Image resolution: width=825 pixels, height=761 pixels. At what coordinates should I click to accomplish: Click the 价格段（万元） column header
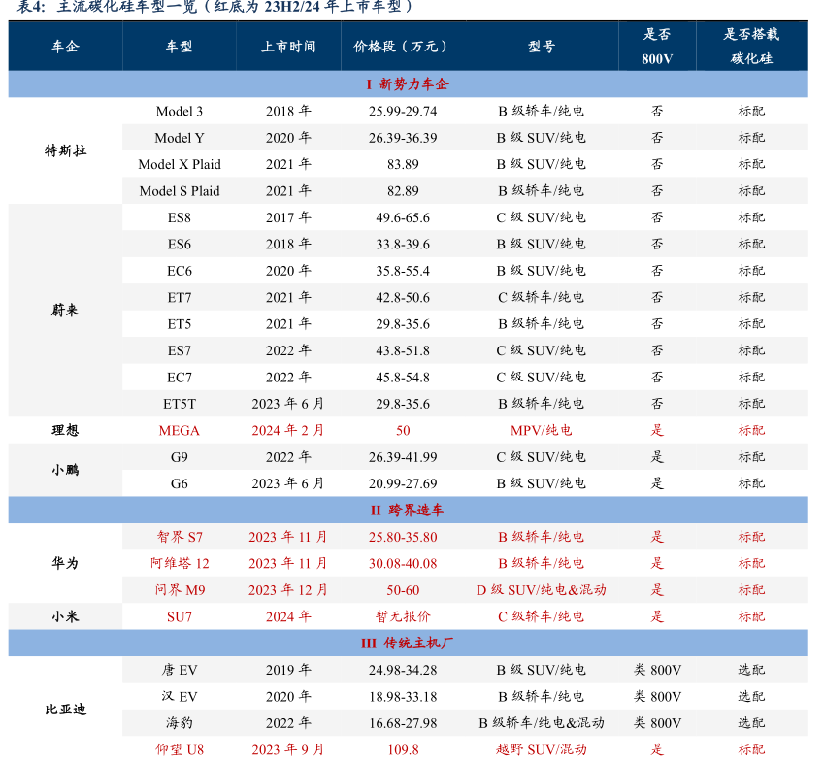click(402, 47)
